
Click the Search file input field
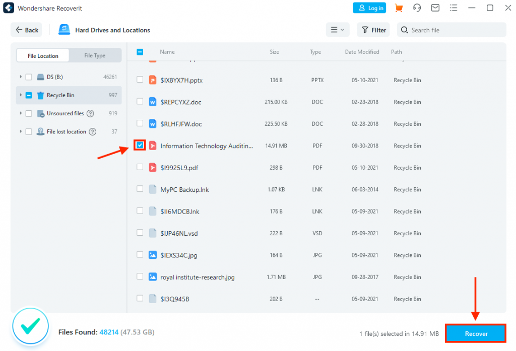tap(451, 30)
